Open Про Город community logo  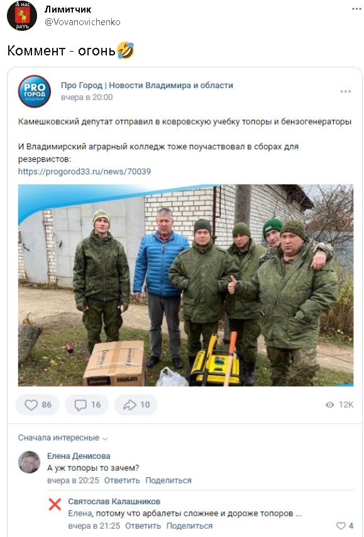[34, 91]
